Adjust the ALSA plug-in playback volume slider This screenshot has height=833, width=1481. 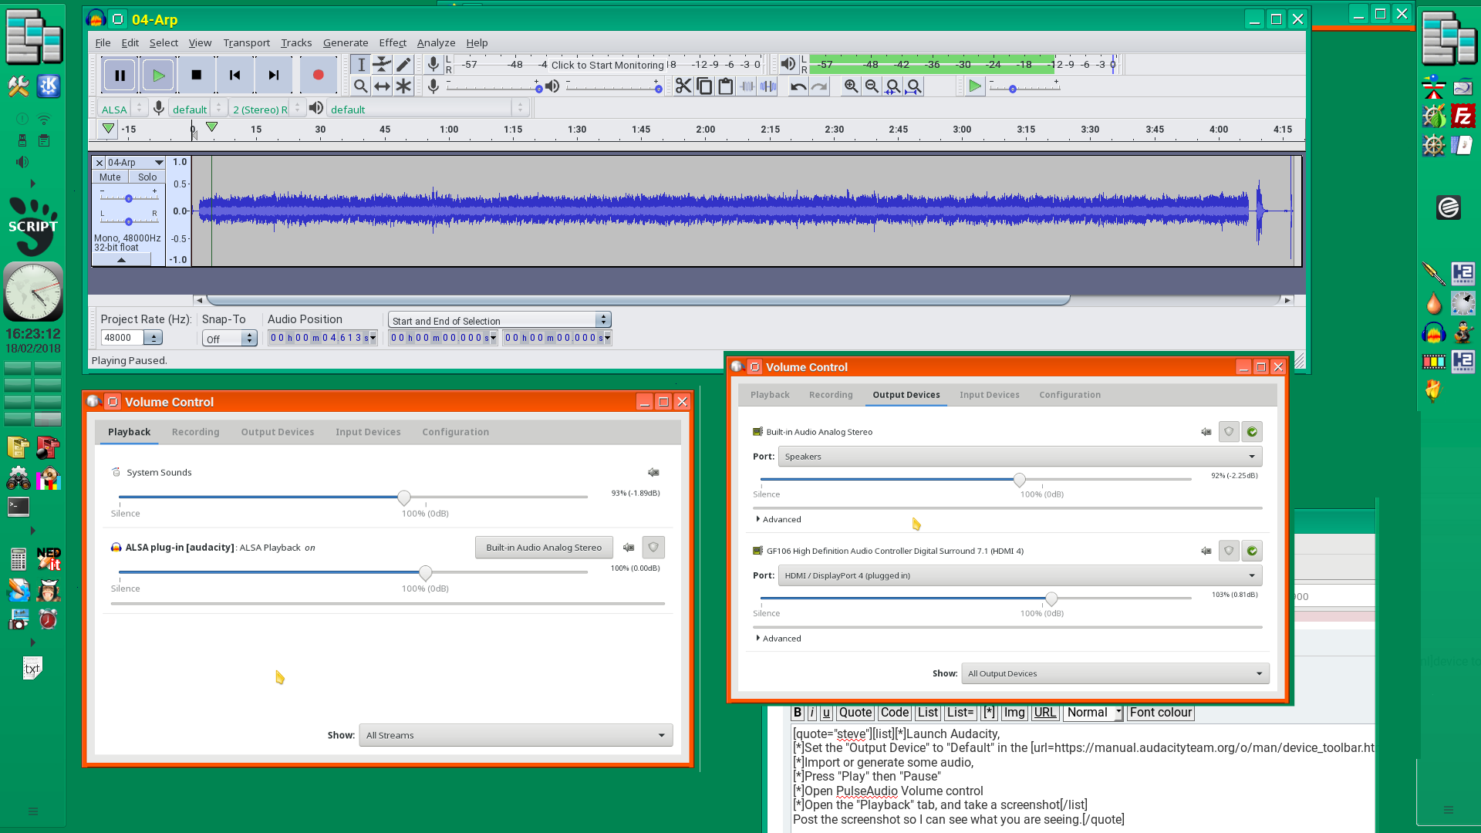tap(425, 573)
